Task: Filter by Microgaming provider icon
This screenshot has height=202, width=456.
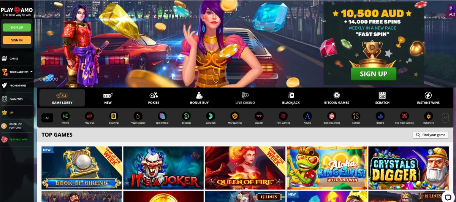Action: pyautogui.click(x=235, y=116)
